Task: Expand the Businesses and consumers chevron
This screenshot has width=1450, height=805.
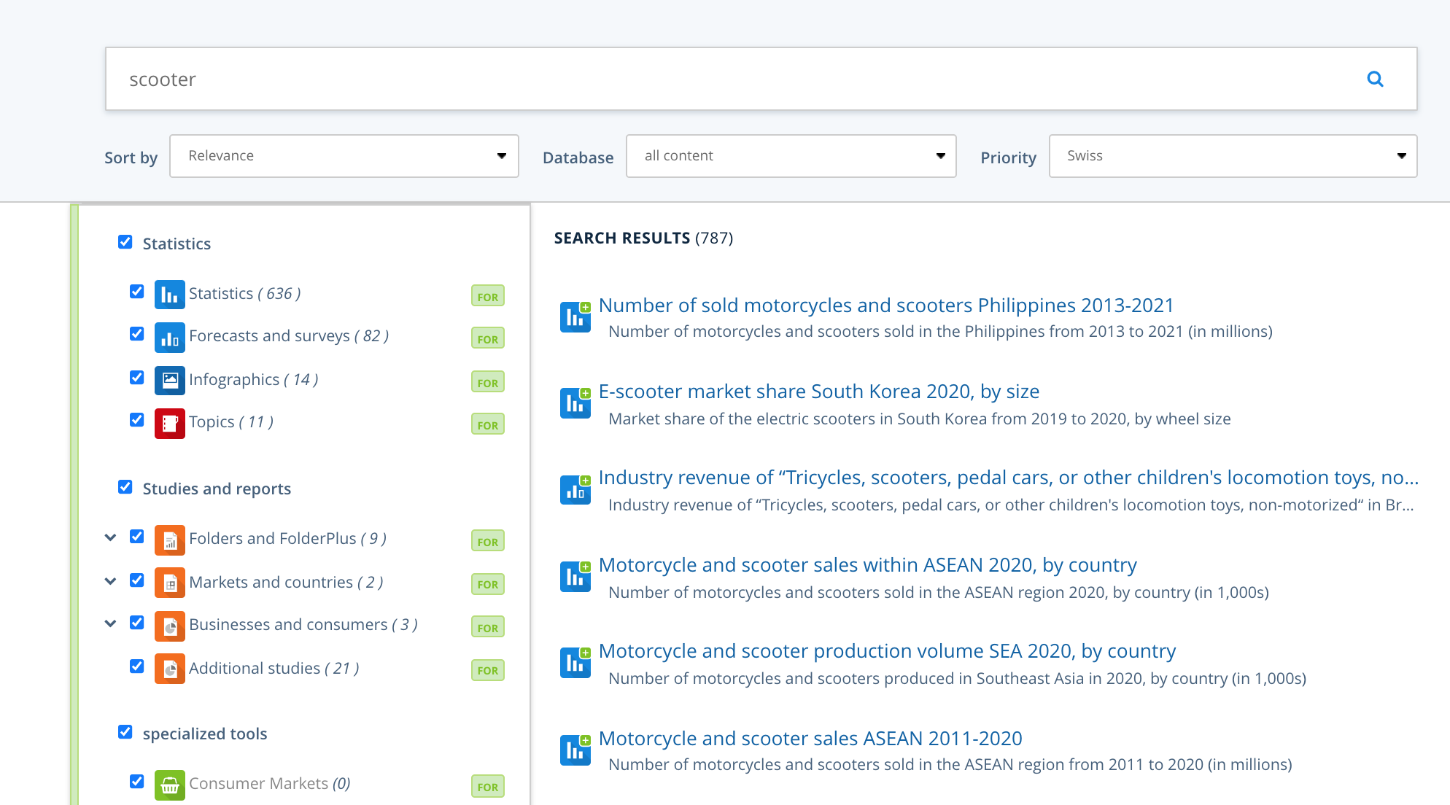Action: 110,623
